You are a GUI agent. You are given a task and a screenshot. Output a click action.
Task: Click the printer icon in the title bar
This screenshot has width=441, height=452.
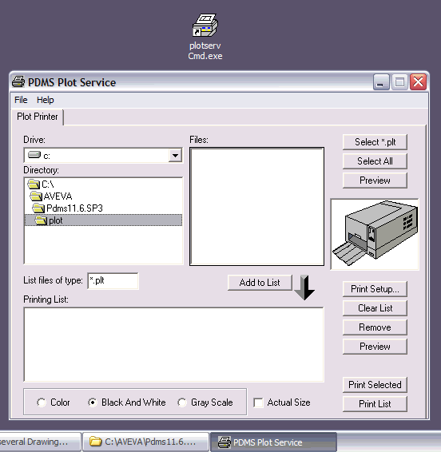(18, 82)
